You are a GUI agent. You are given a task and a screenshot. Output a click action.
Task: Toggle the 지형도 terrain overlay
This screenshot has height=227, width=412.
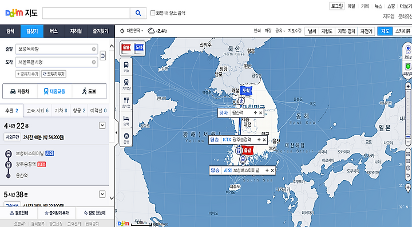tap(327, 31)
